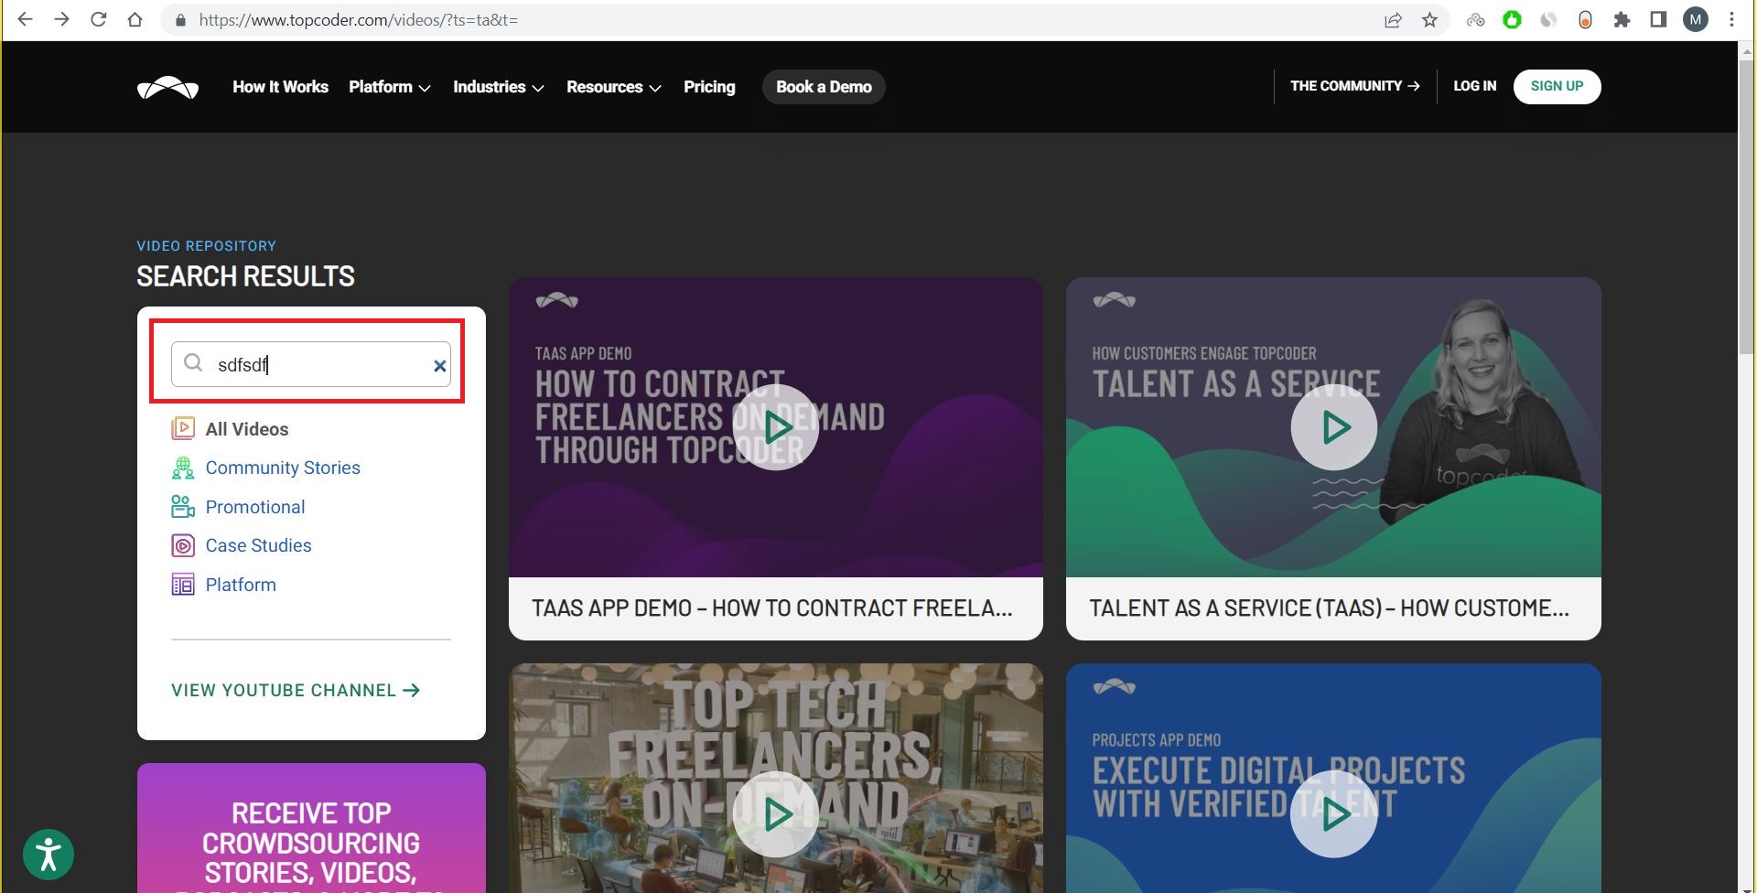Click the Platform category icon in sidebar
This screenshot has height=893, width=1757.
point(183,585)
